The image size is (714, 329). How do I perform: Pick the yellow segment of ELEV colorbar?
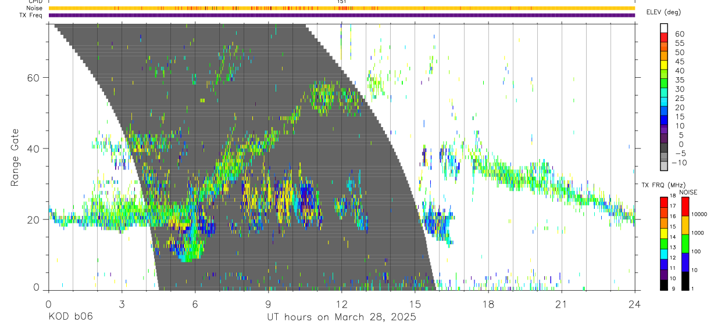click(x=664, y=65)
